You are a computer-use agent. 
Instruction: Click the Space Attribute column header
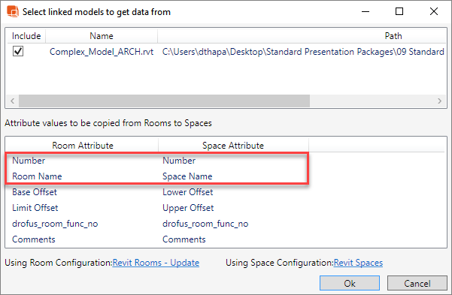click(x=233, y=146)
